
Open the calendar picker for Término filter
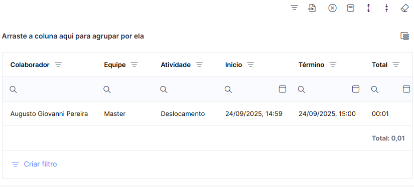pos(356,89)
